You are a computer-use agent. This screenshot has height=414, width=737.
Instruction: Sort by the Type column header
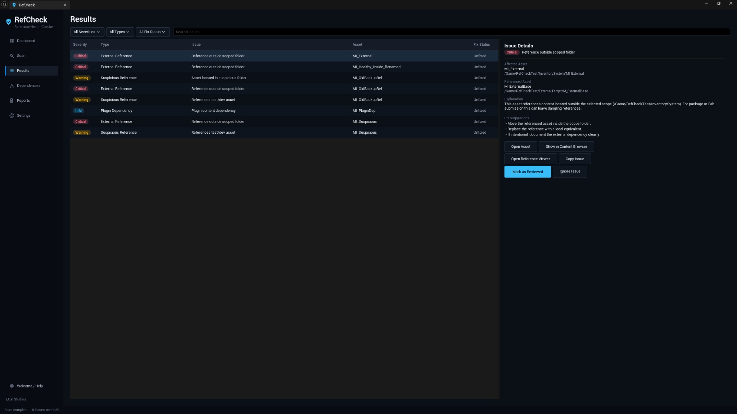coord(105,45)
